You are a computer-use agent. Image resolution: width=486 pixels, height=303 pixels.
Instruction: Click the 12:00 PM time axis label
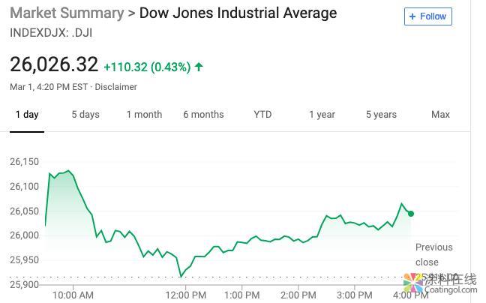pos(184,295)
